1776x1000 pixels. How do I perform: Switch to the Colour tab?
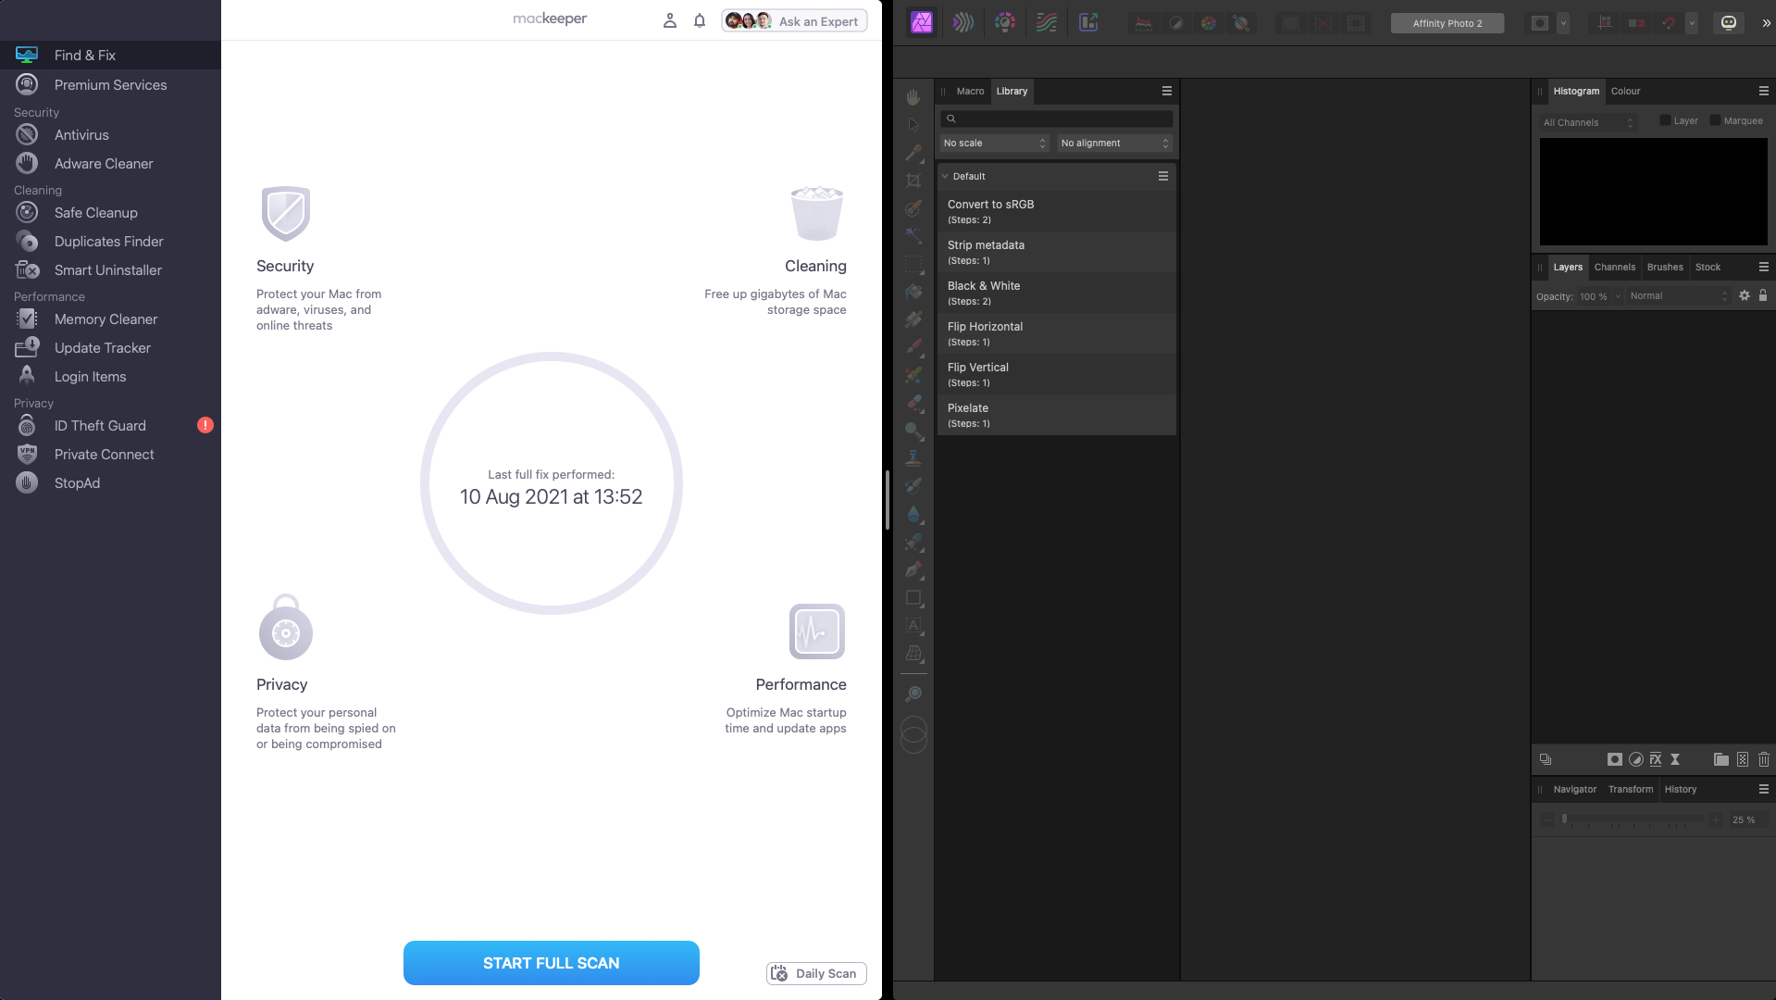pyautogui.click(x=1625, y=91)
